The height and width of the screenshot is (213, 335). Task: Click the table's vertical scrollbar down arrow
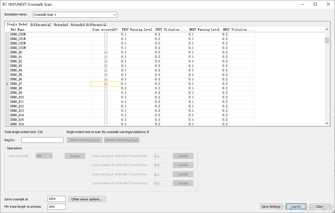327,123
